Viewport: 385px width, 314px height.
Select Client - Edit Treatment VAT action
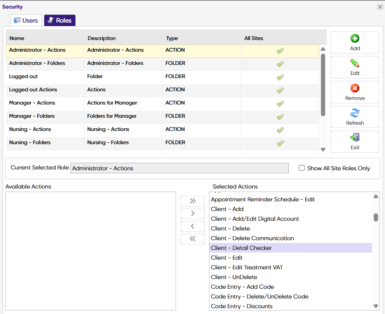click(x=247, y=267)
